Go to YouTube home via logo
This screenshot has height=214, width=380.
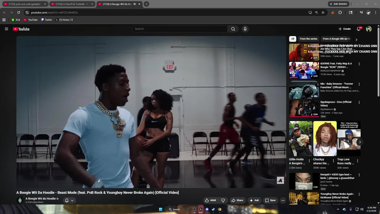21,29
